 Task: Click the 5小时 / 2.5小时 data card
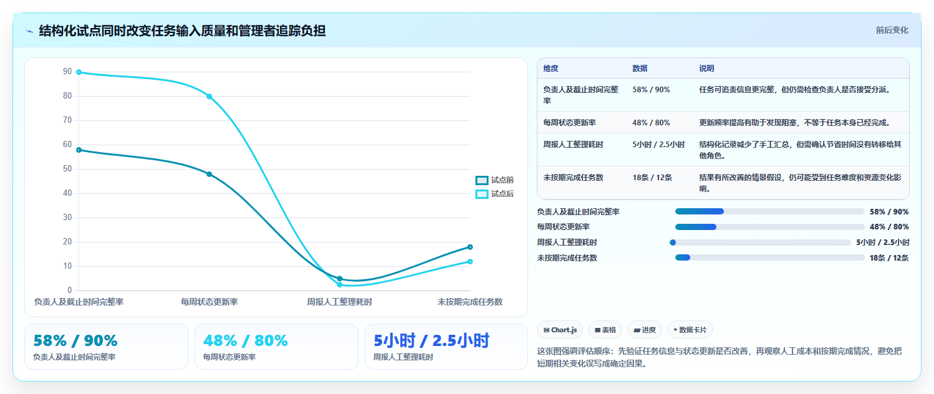(x=446, y=347)
